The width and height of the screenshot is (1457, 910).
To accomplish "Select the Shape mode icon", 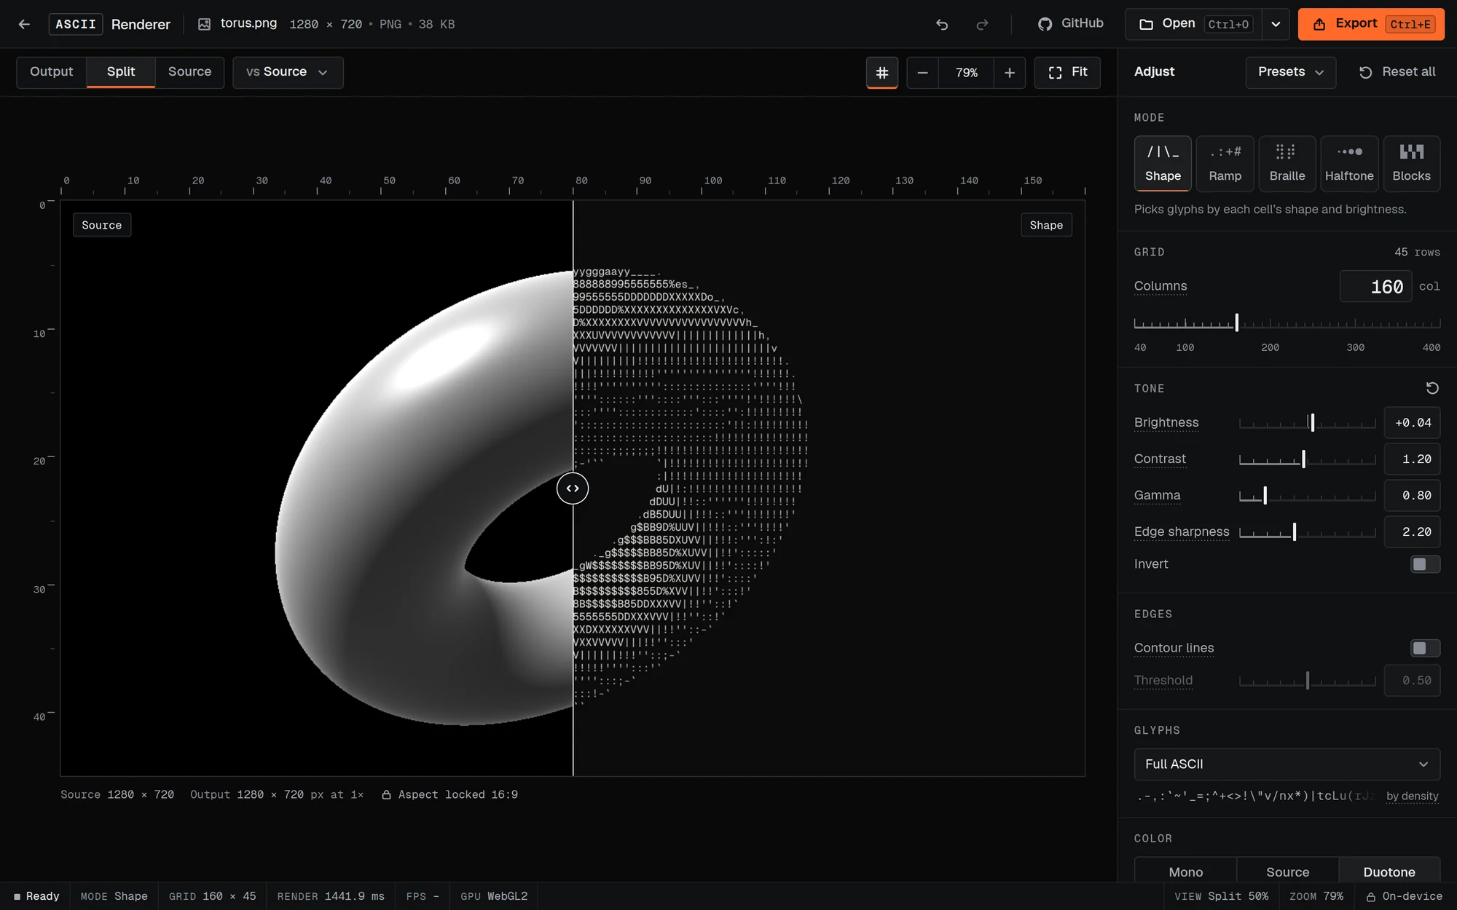I will point(1163,163).
